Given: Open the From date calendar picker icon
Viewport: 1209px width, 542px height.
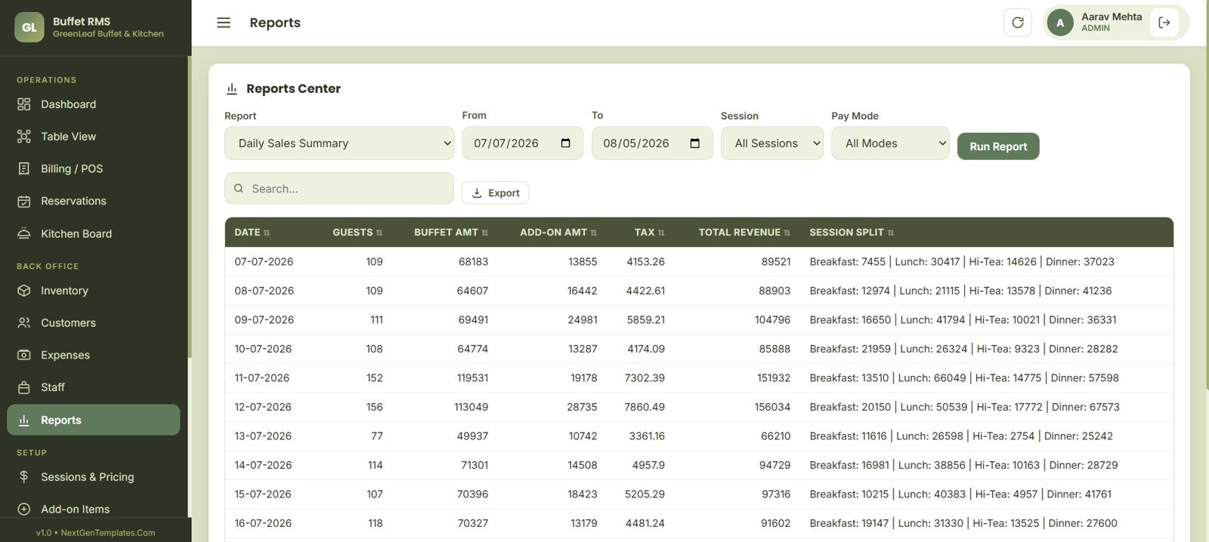Looking at the screenshot, I should [x=565, y=143].
